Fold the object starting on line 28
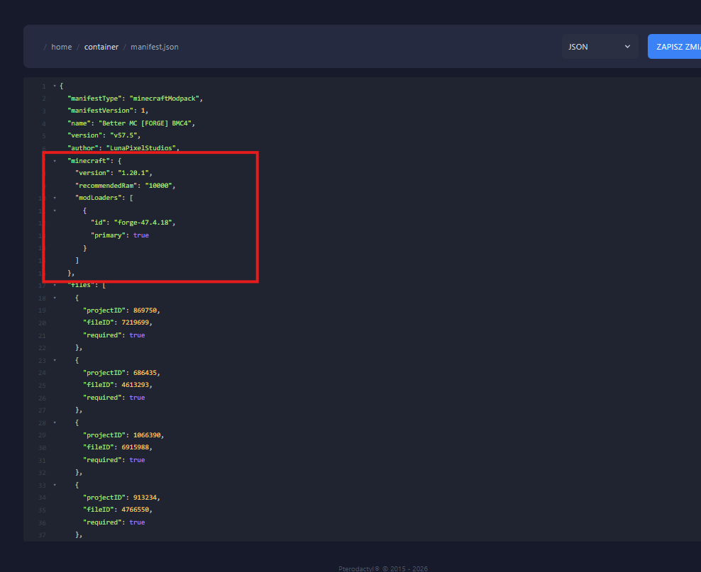Image resolution: width=701 pixels, height=572 pixels. [x=55, y=422]
